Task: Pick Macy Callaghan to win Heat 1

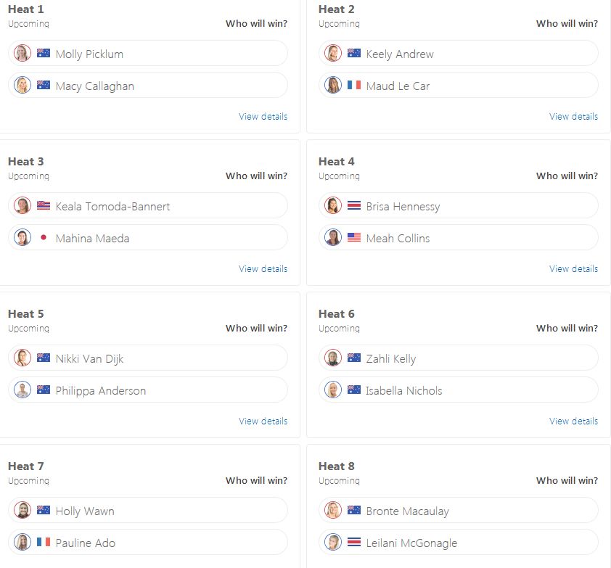Action: [x=148, y=85]
